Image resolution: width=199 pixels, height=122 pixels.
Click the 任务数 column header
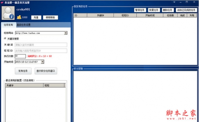click(170, 15)
